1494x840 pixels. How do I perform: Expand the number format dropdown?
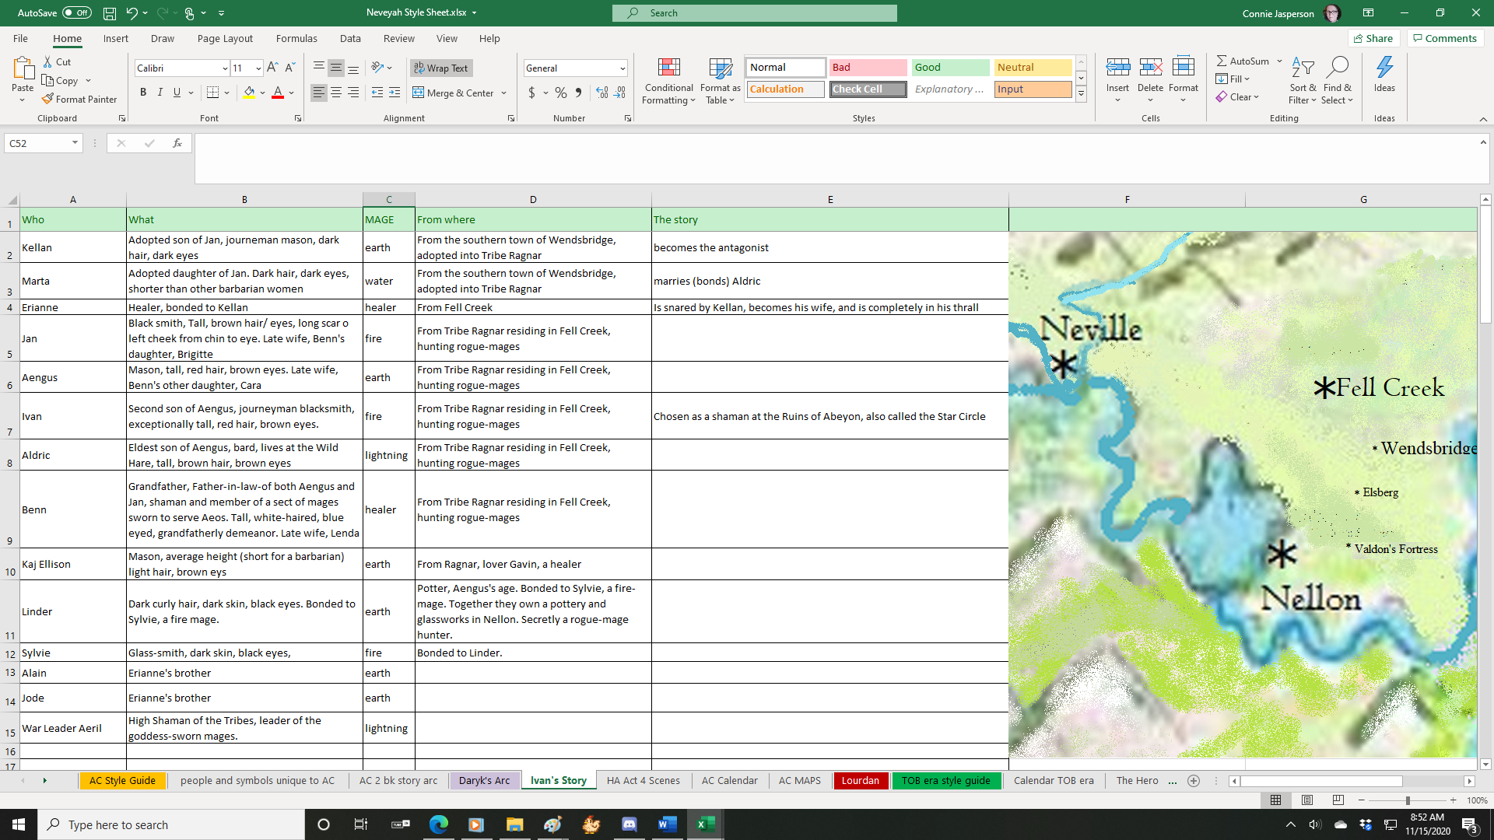[622, 68]
